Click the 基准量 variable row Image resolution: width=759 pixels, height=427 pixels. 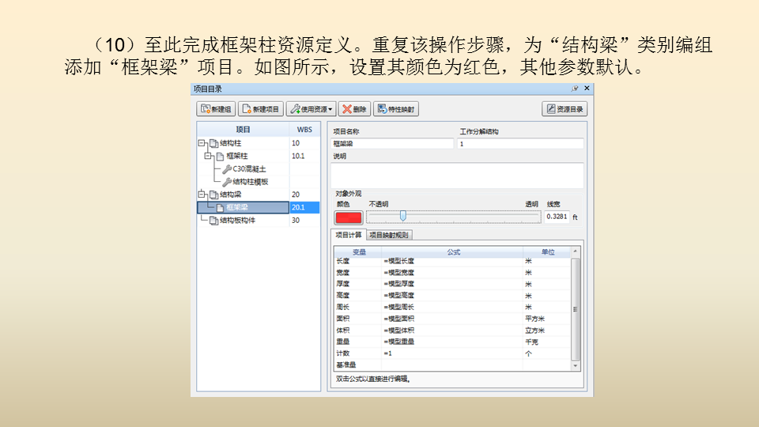(452, 365)
